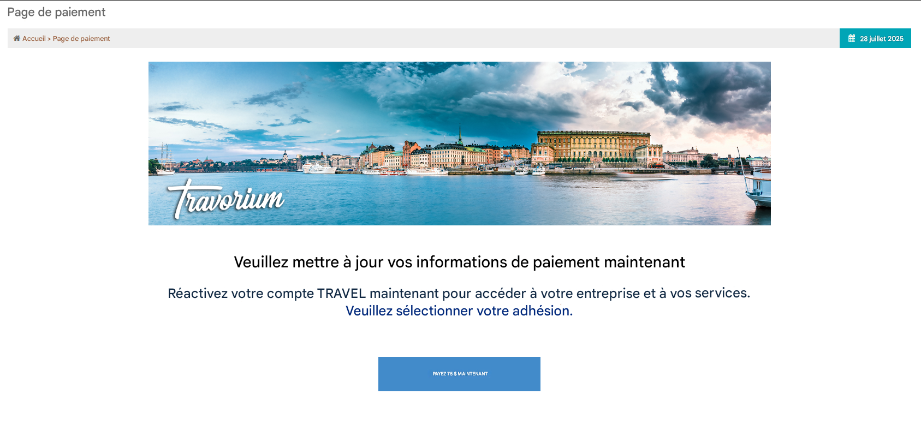Image resolution: width=921 pixels, height=424 pixels.
Task: Click the Travorium logo on the banner
Action: point(227,199)
